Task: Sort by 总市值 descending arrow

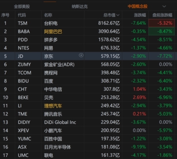Action: pos(118,15)
